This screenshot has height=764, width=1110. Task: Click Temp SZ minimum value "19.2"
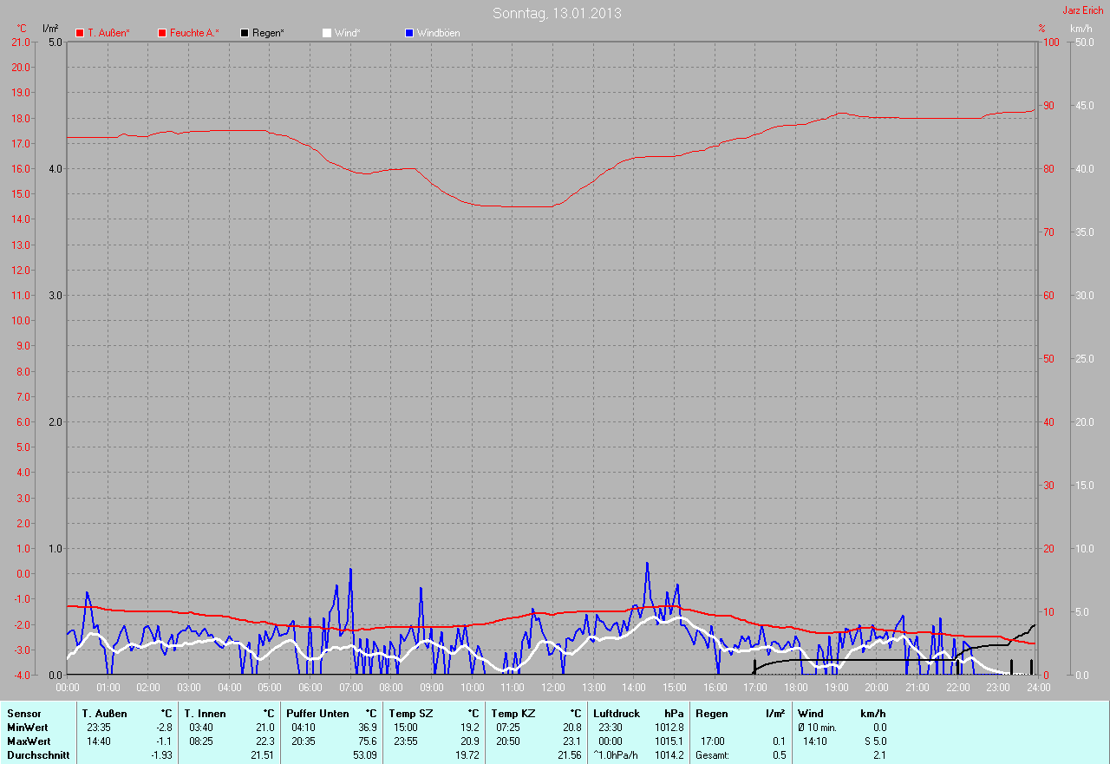[469, 728]
